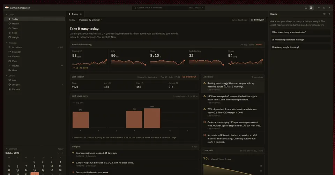Screen dimensions: 335x175
Task: Click the 41m Monday activity bar
Action: [134, 119]
